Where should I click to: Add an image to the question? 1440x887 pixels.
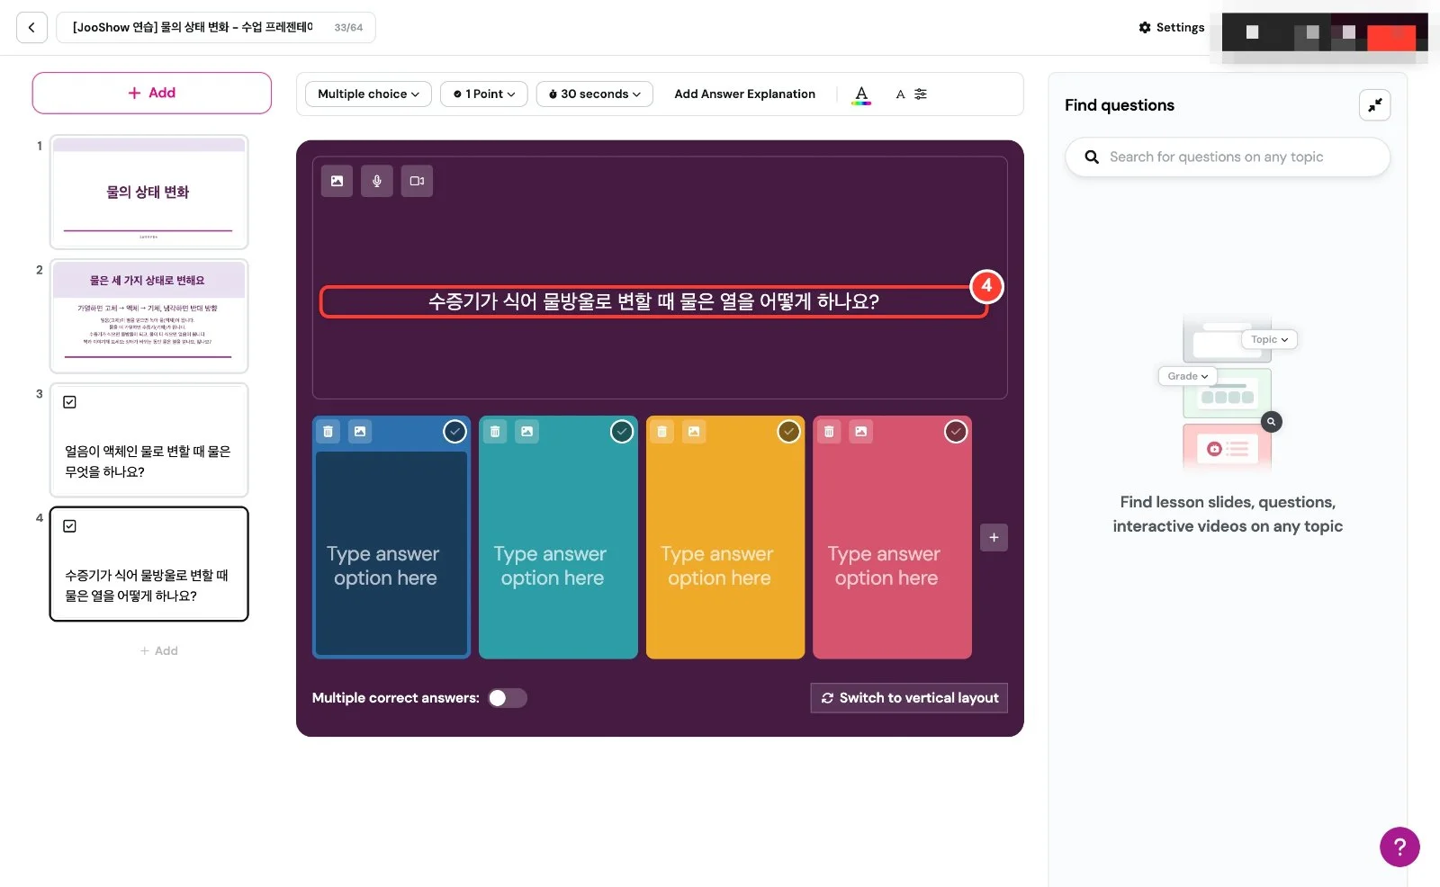pyautogui.click(x=337, y=181)
